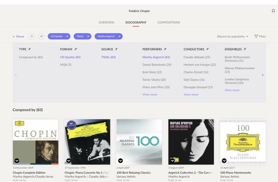The width and height of the screenshot is (278, 182).
Task: Remove the Martha Argerich filter chip
Action: [x=119, y=36]
